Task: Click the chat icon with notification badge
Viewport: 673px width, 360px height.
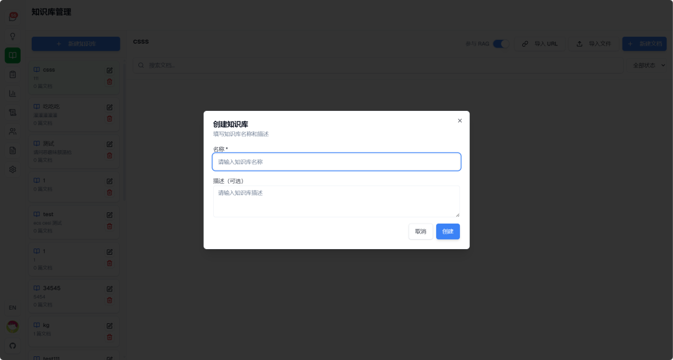Action: click(13, 17)
